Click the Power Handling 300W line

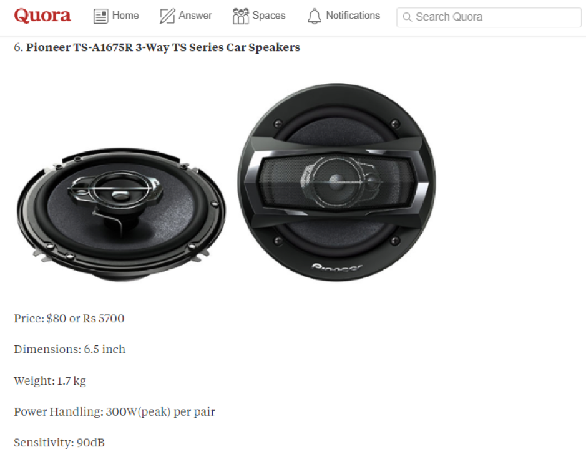[114, 411]
